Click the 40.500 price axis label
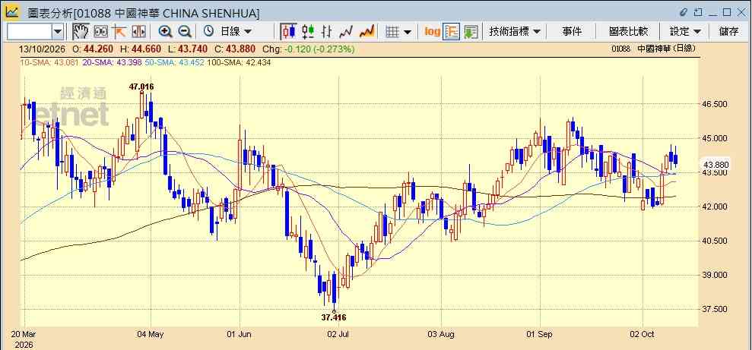 [x=715, y=241]
